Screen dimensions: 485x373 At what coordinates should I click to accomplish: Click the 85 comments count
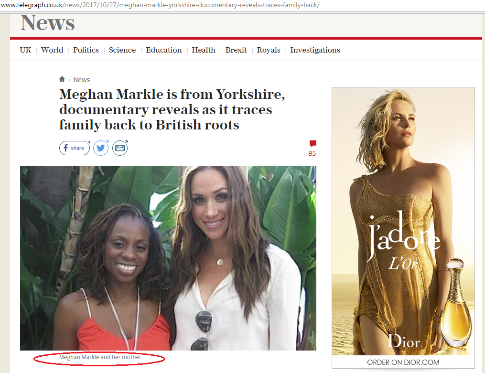tap(312, 153)
